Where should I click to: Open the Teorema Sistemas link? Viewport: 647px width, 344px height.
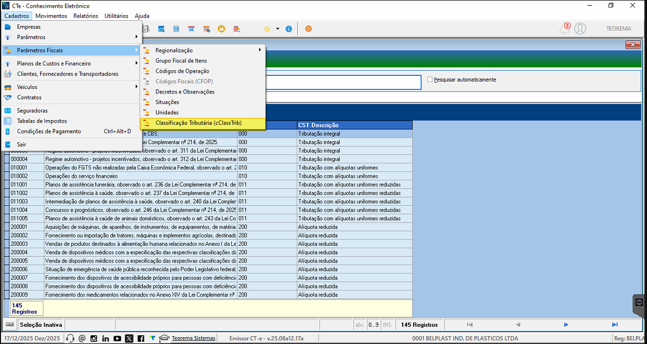[x=193, y=338]
